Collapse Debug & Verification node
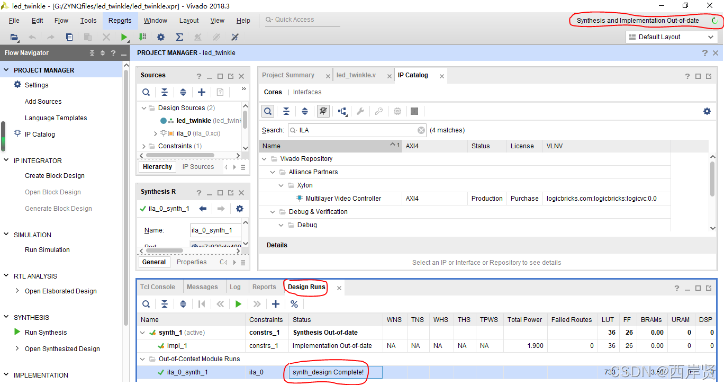724x385 pixels. (x=273, y=212)
